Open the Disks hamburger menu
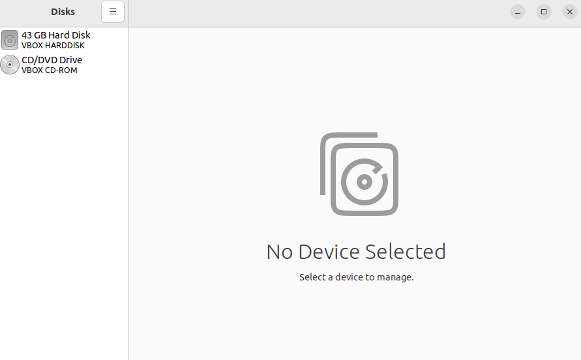The height and width of the screenshot is (360, 581). (x=113, y=12)
